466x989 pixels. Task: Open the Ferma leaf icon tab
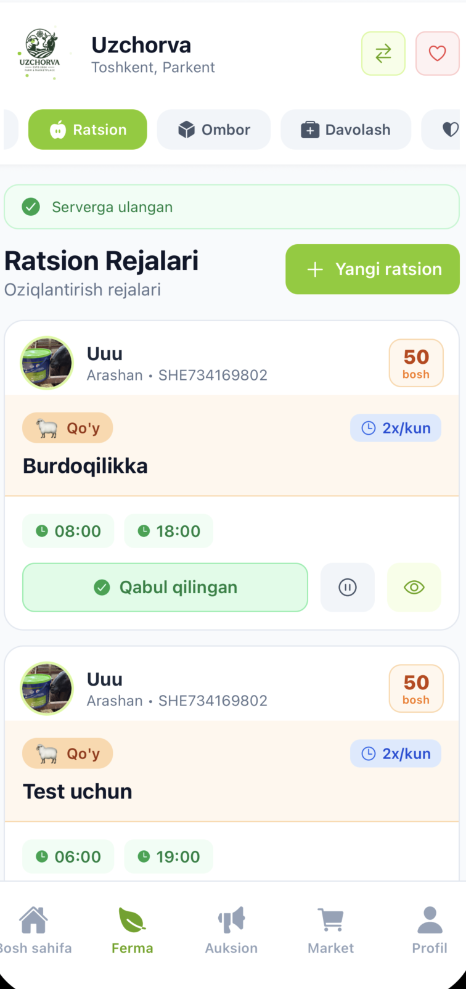pyautogui.click(x=132, y=929)
